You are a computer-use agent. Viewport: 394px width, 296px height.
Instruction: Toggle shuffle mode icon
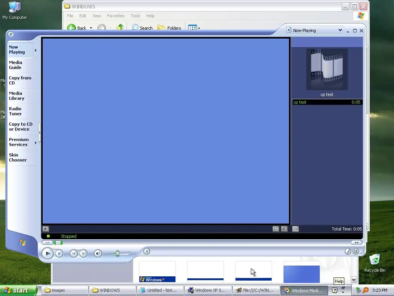click(x=147, y=251)
